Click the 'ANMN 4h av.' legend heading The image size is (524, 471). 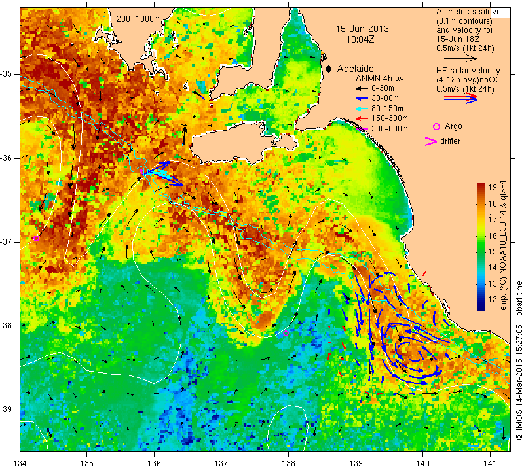point(381,78)
